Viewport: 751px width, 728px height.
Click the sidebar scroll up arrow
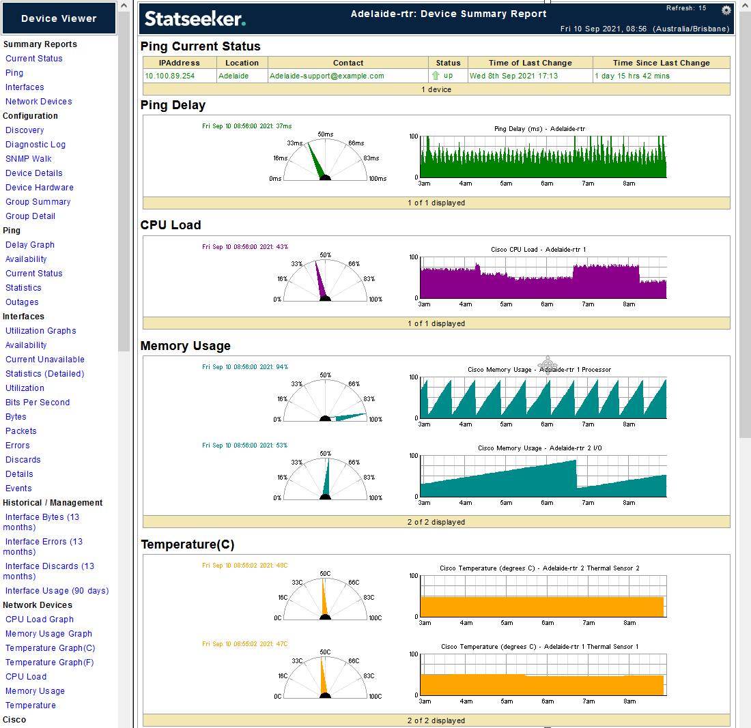click(124, 5)
